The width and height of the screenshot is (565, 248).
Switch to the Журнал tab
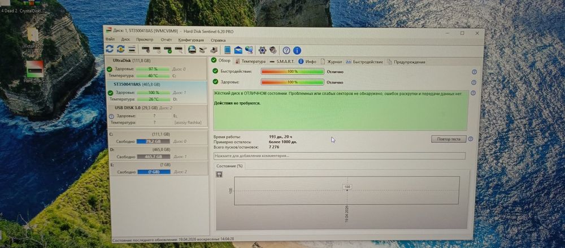point(332,62)
